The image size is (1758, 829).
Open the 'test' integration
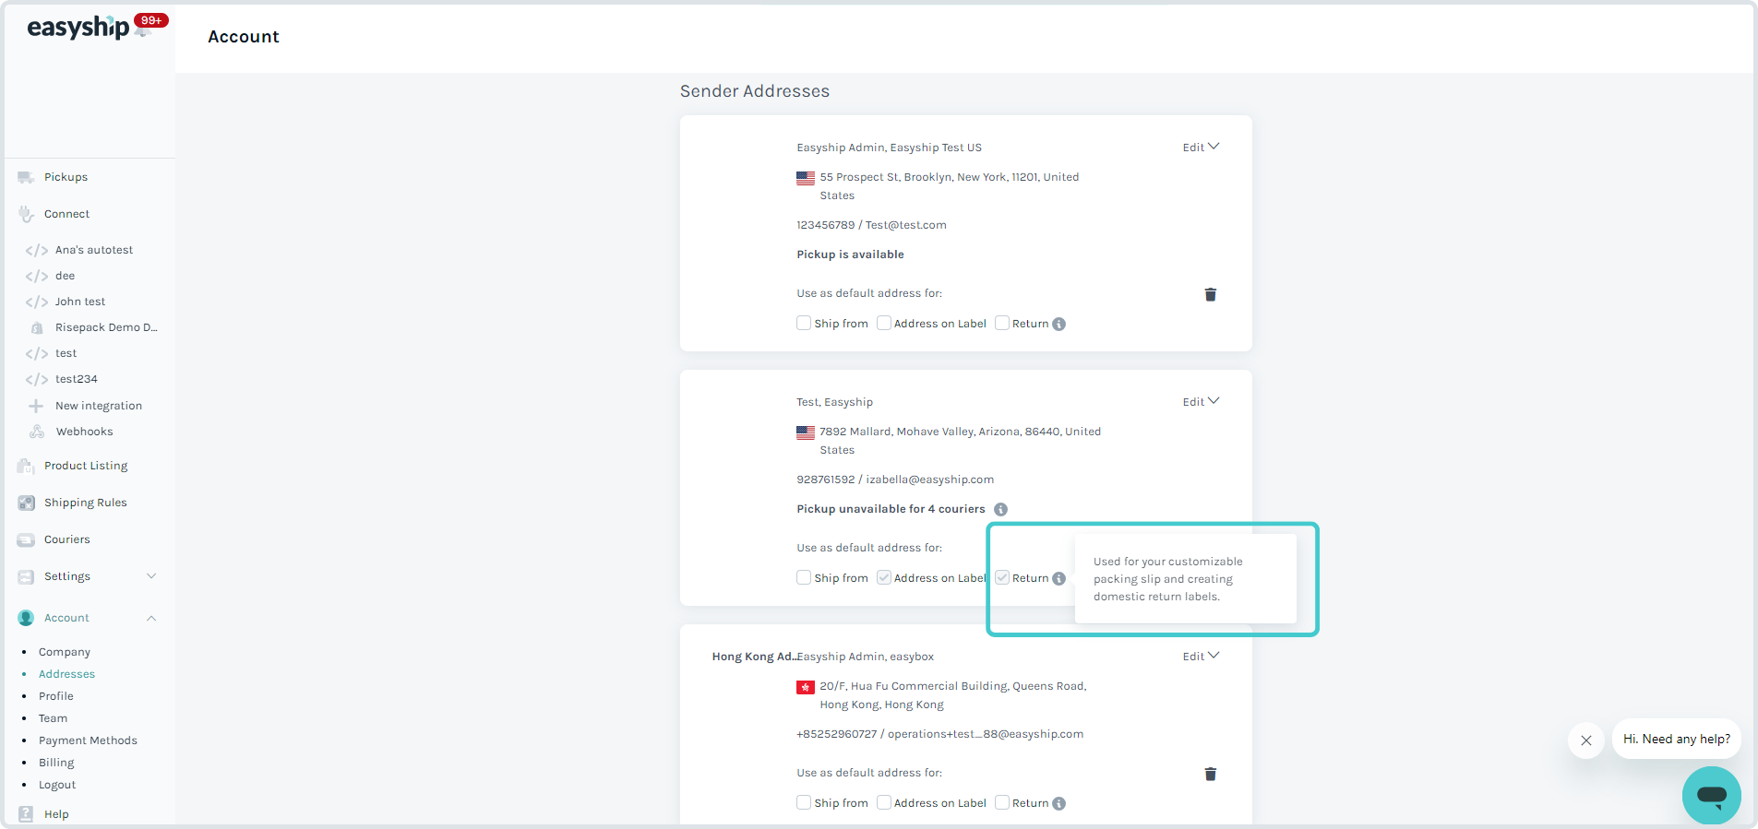click(66, 353)
